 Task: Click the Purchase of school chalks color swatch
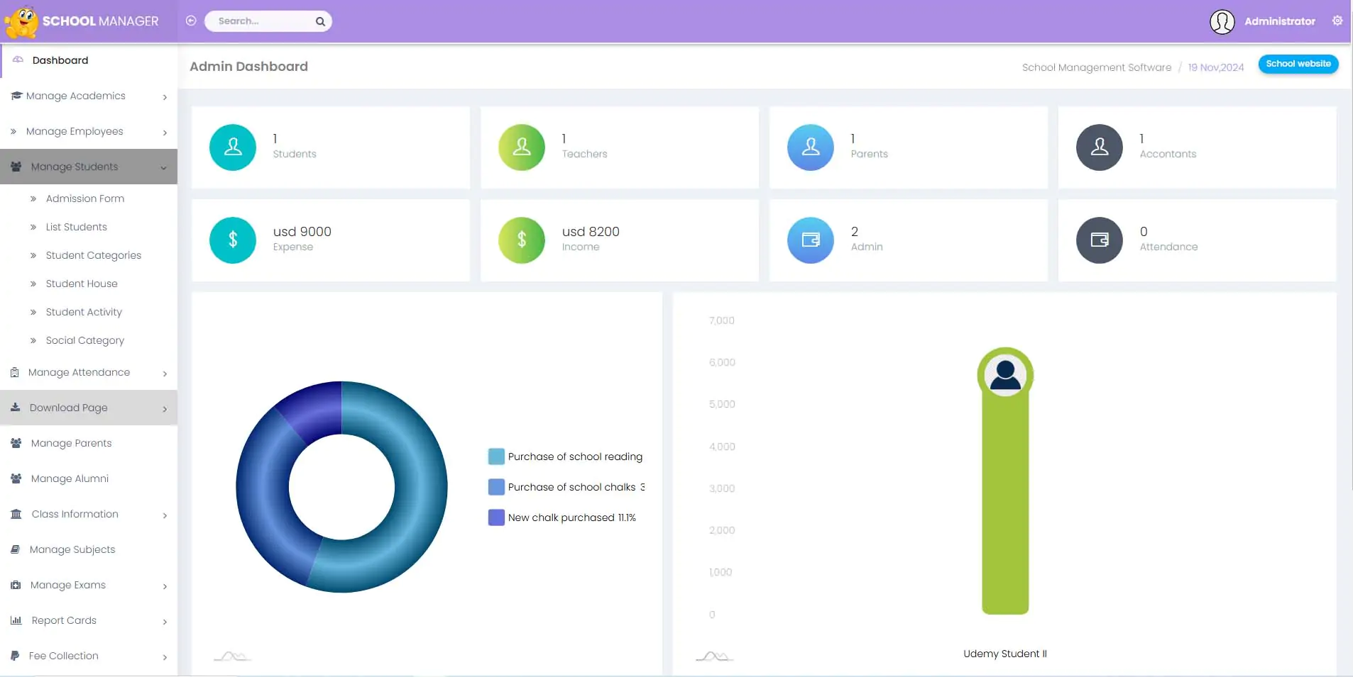click(x=496, y=487)
